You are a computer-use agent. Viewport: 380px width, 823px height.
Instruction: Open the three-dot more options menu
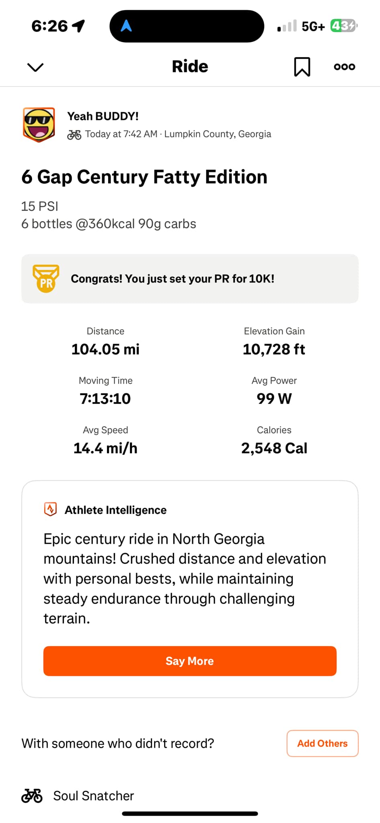344,67
